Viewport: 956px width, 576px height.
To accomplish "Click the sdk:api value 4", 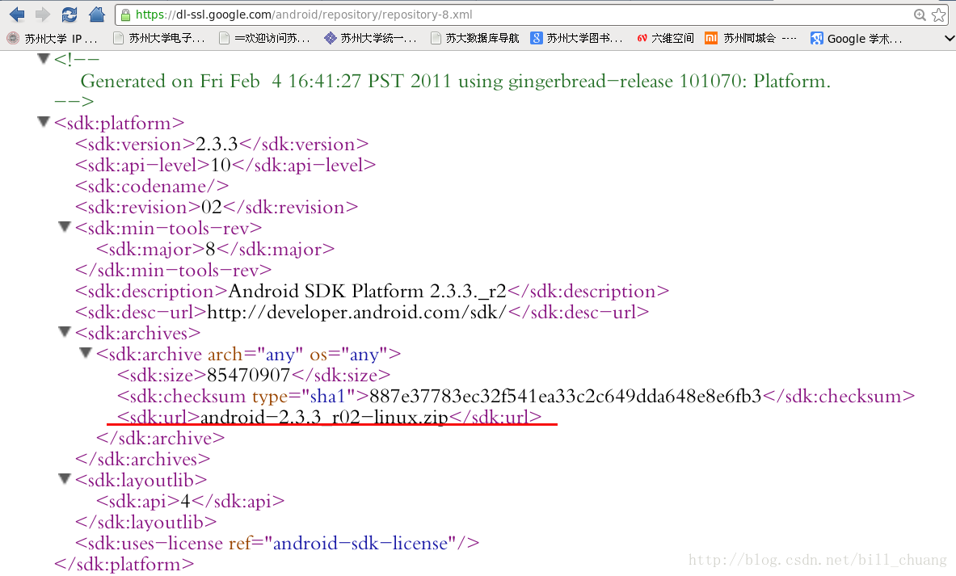I will (x=185, y=502).
